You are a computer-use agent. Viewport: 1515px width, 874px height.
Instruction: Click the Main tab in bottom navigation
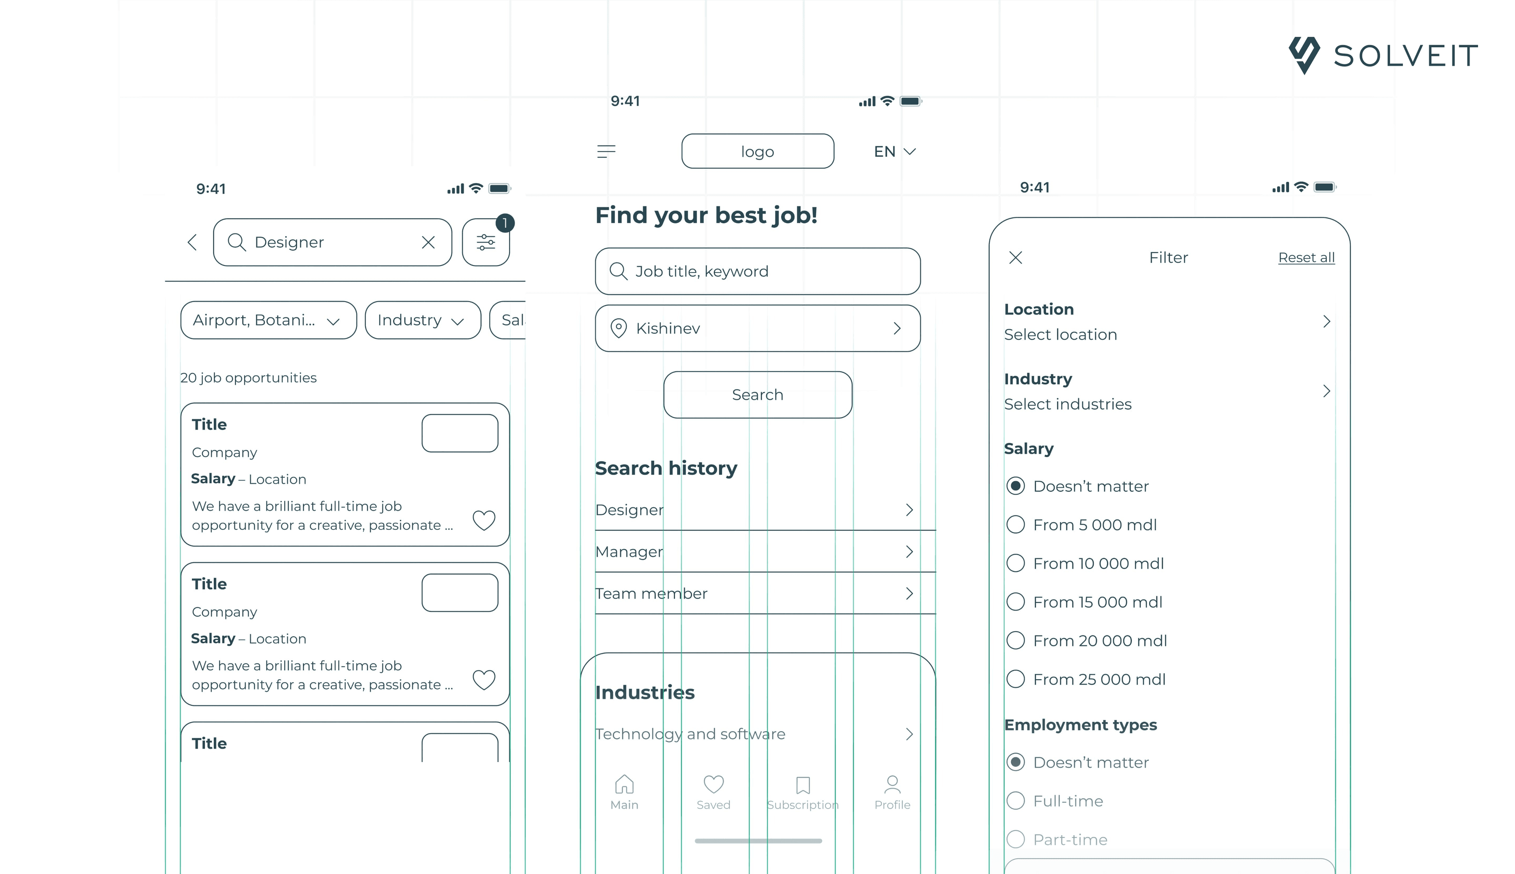[x=623, y=793]
